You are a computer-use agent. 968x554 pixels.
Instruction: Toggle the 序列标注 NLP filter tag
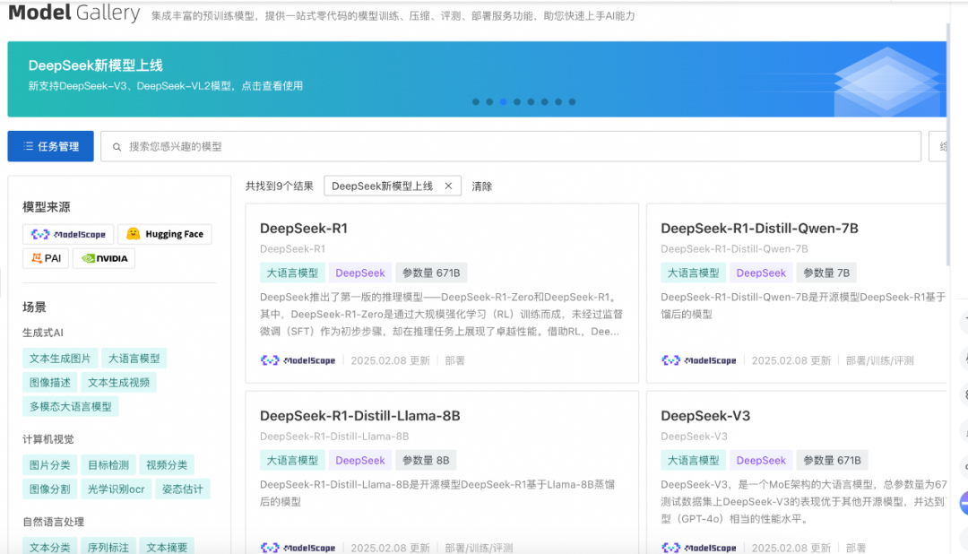click(108, 547)
